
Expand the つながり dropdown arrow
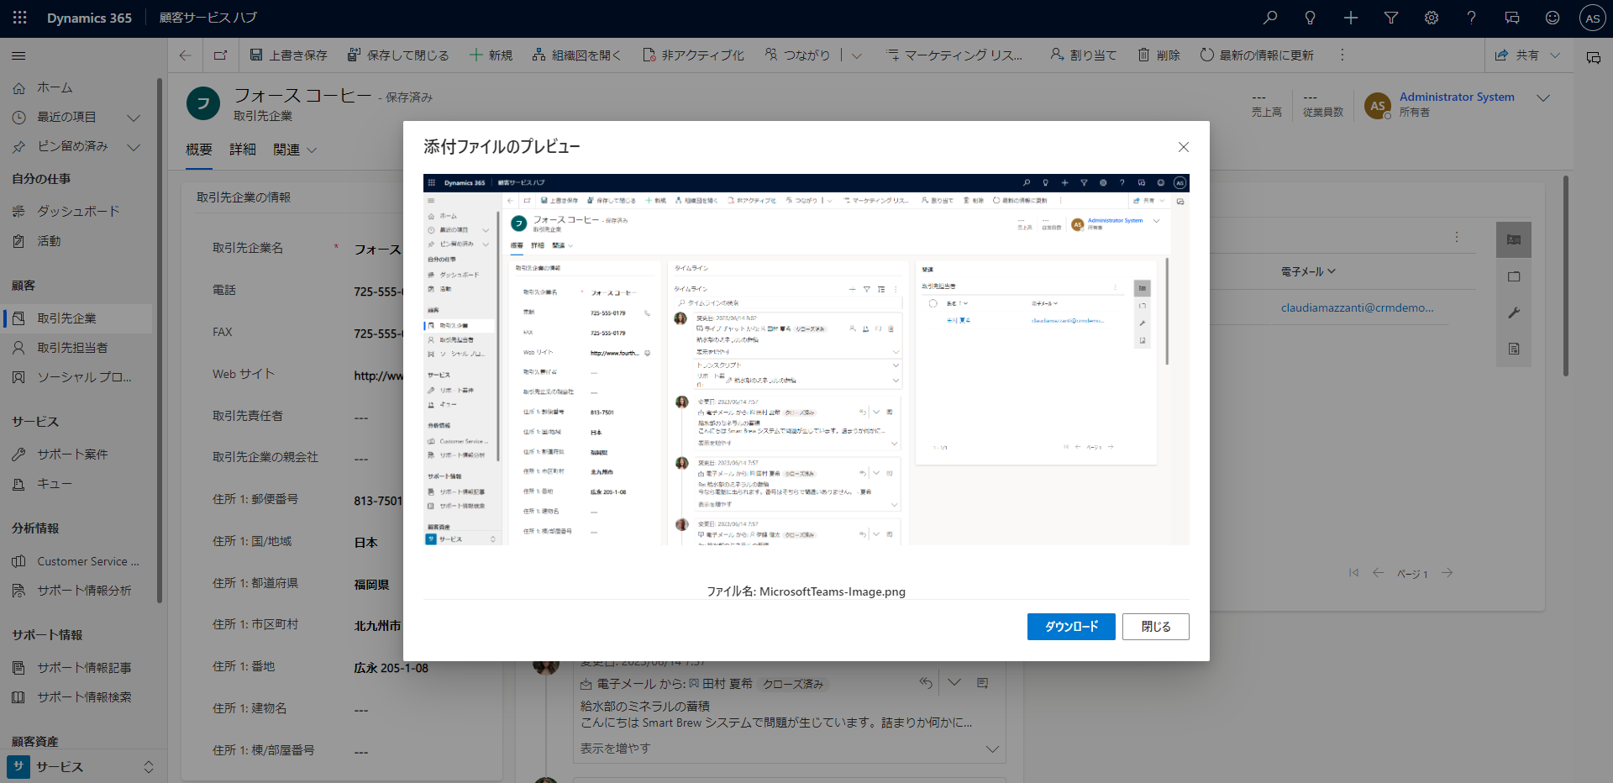(857, 56)
